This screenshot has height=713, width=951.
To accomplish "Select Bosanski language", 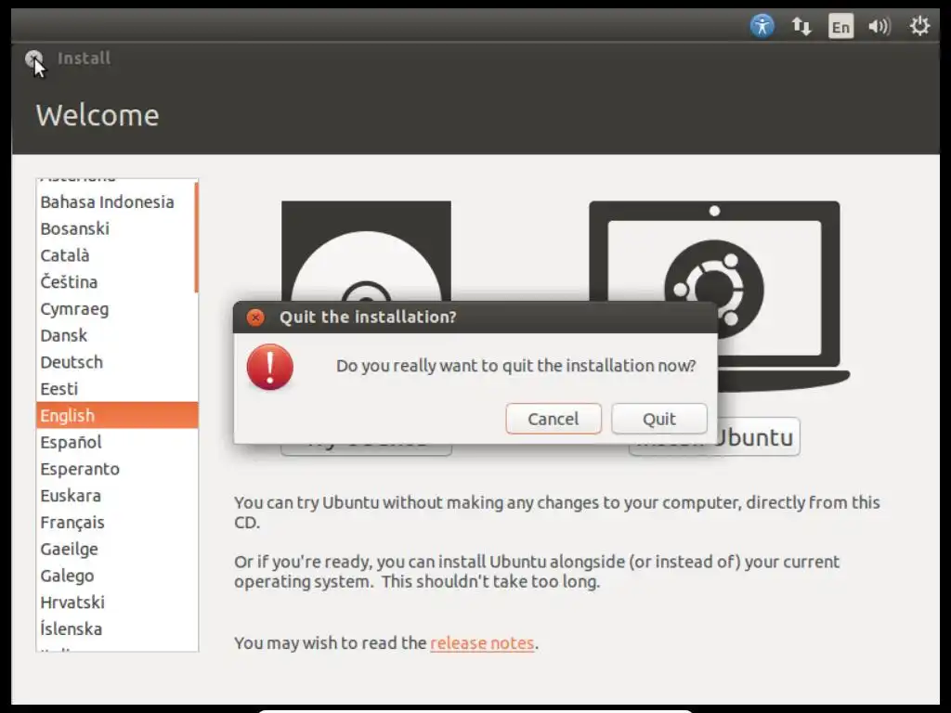I will (x=115, y=228).
